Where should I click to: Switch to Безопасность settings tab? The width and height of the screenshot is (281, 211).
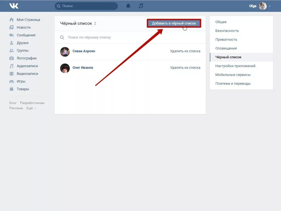coord(241,31)
